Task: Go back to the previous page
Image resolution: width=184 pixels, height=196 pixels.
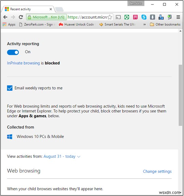Action: [x=5, y=17]
